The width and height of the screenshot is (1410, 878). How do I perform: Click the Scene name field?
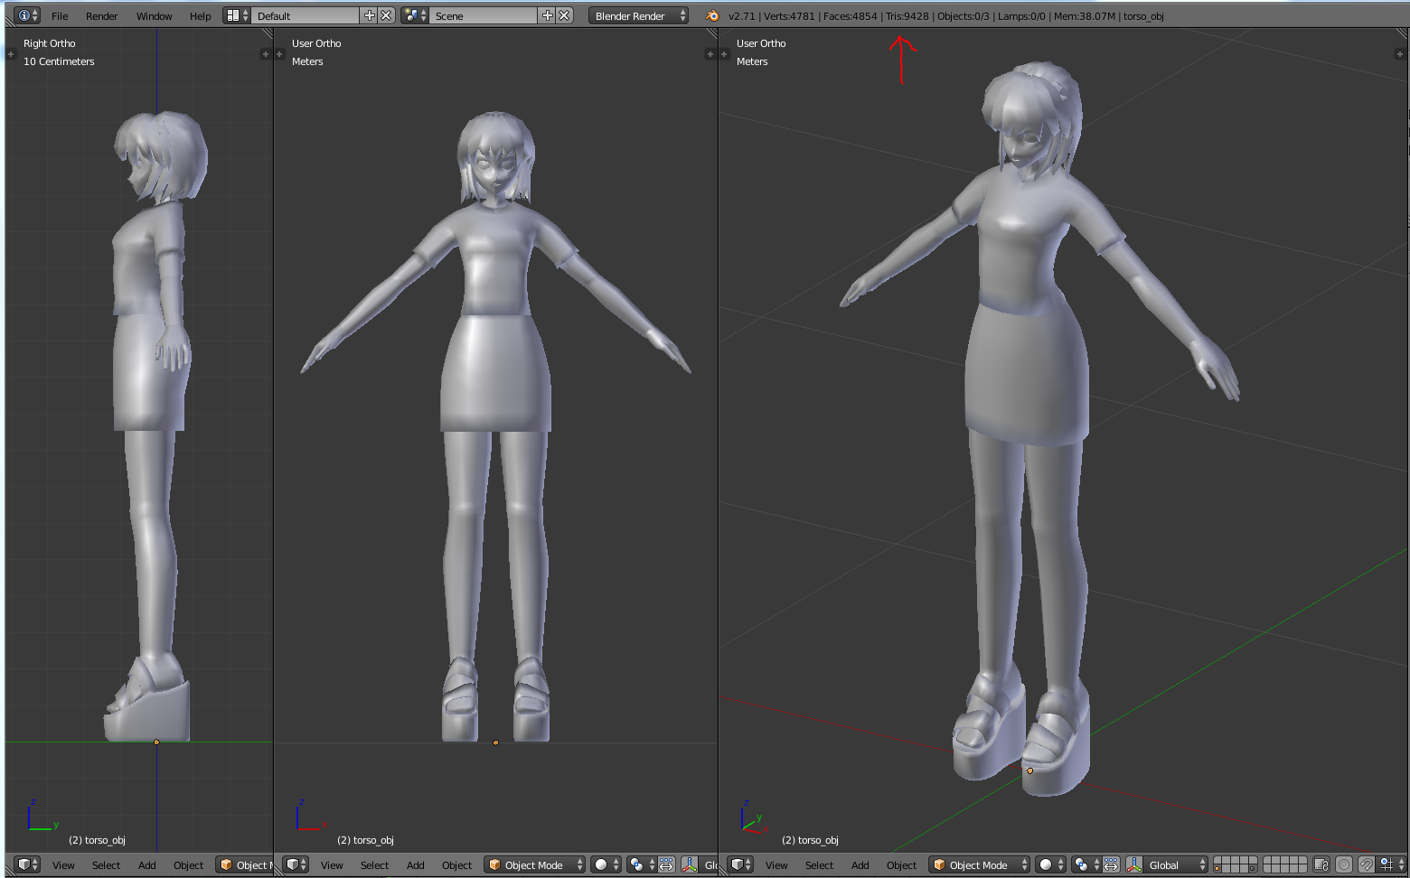click(484, 15)
